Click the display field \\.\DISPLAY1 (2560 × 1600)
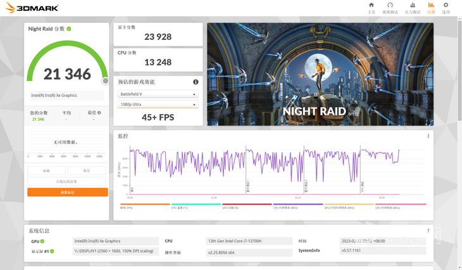 click(x=115, y=251)
